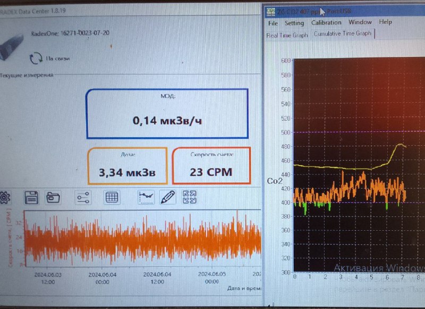The width and height of the screenshot is (425, 309).
Task: Click the ZG CO2 window title icon
Action: [271, 12]
